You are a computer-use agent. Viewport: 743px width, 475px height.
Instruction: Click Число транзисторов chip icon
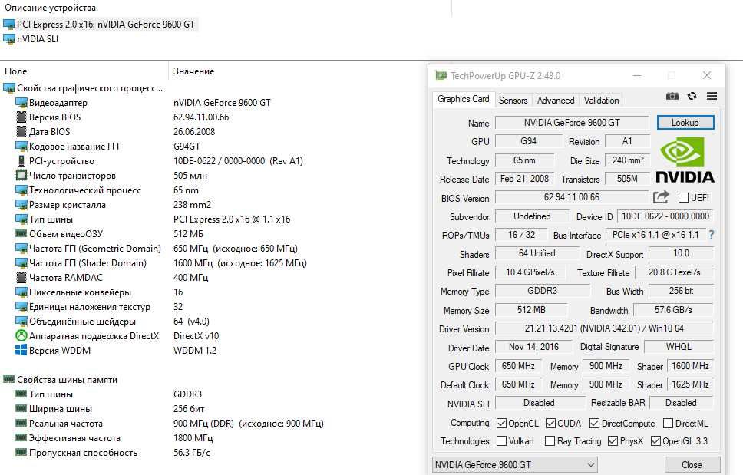coord(21,175)
